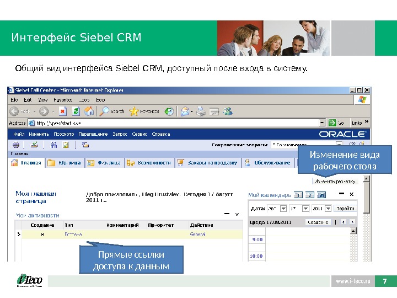Open the History clock-globe toolbar icon
This screenshot has height=298, width=397.
pyautogui.click(x=169, y=111)
